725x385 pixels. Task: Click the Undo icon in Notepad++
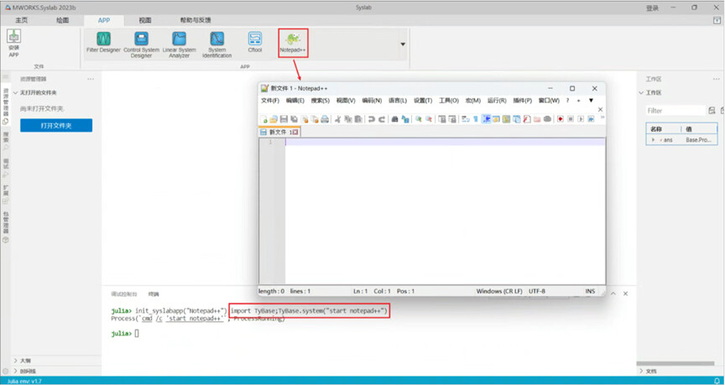(371, 119)
